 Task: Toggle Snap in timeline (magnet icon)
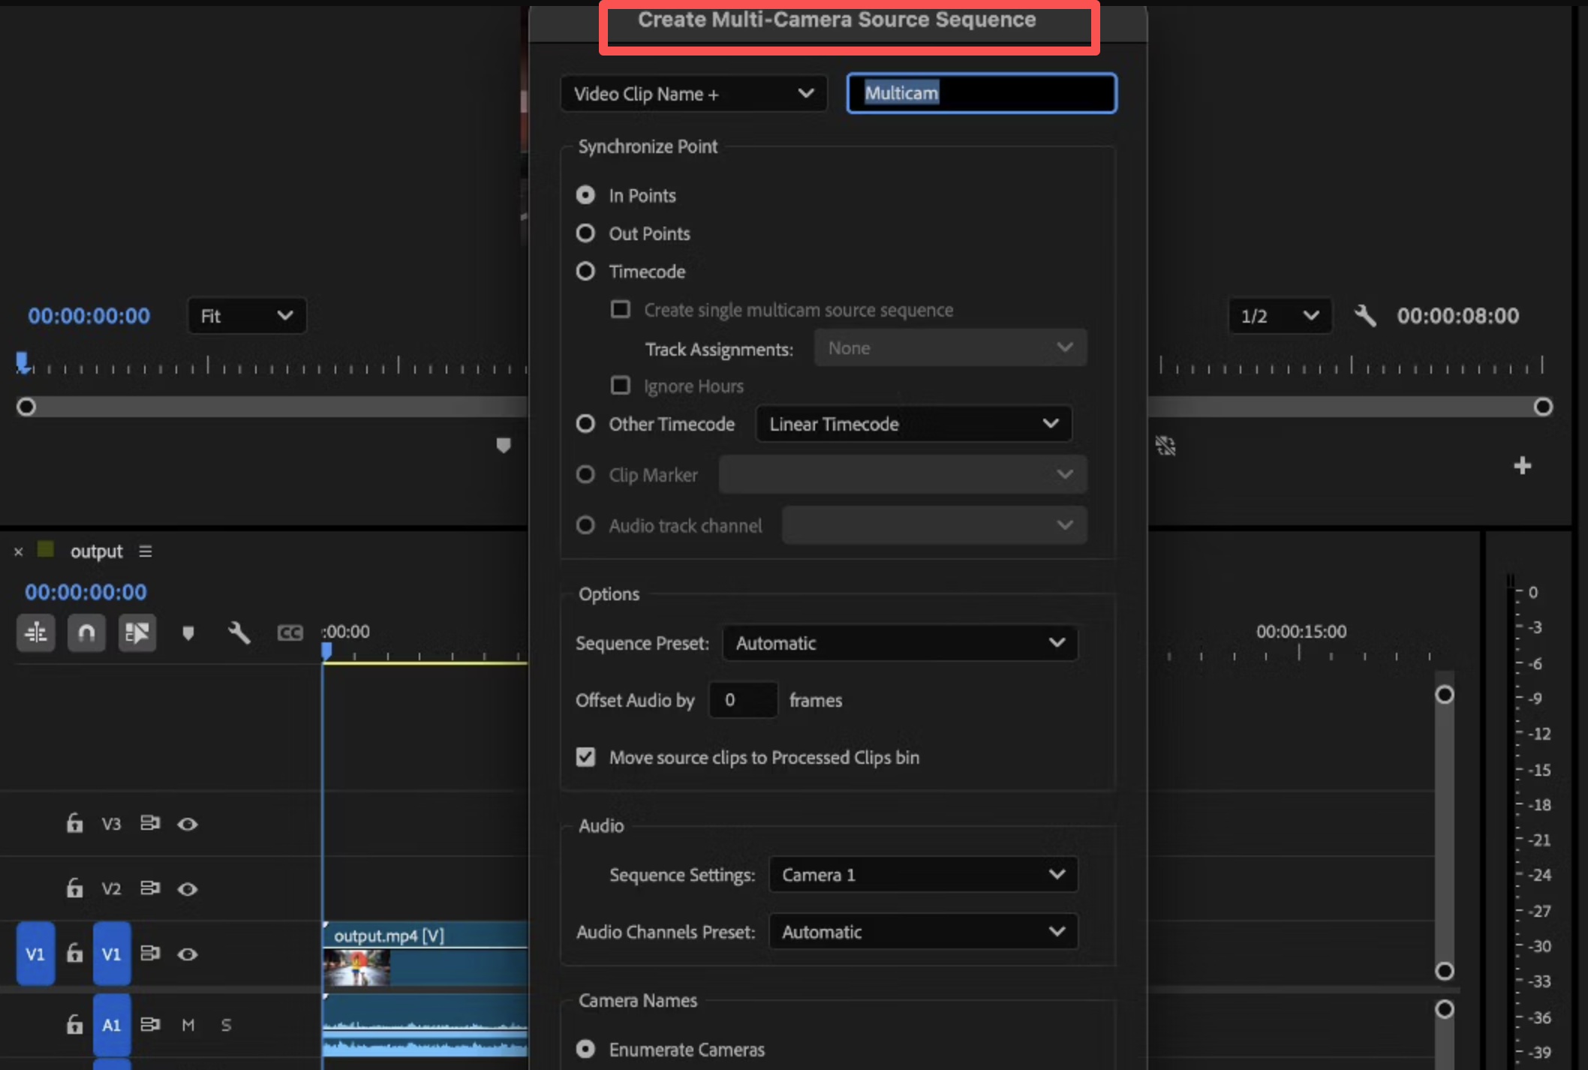click(86, 633)
